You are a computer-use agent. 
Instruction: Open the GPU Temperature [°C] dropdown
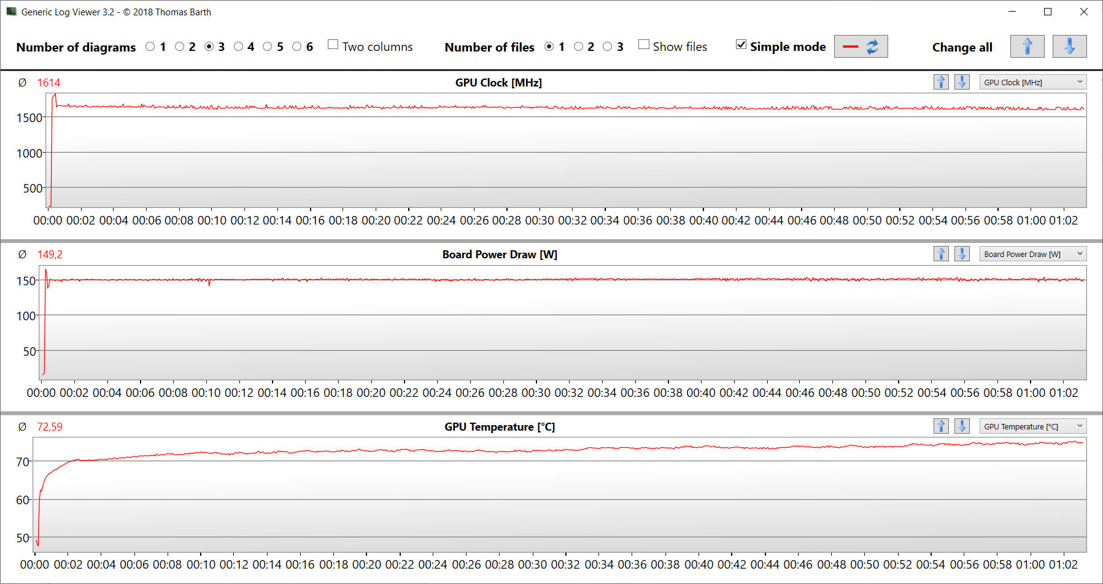pyautogui.click(x=1033, y=426)
